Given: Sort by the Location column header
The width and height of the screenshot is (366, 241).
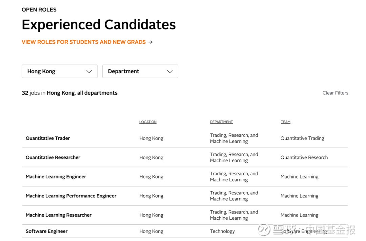Looking at the screenshot, I should [x=148, y=122].
